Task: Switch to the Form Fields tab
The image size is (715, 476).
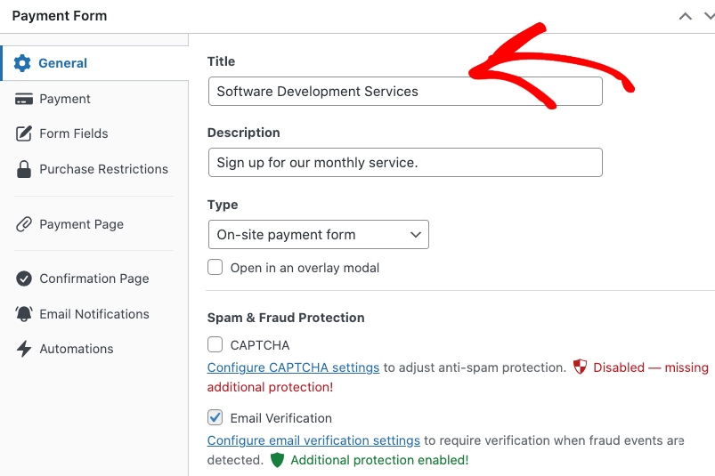Action: pos(74,133)
